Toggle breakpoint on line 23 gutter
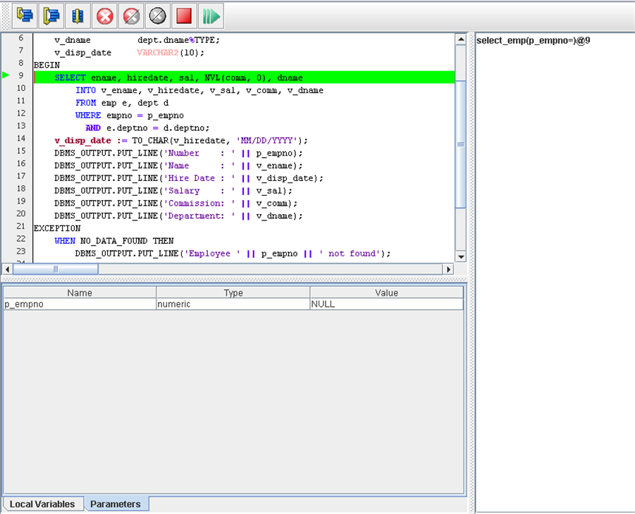The width and height of the screenshot is (635, 514). tap(20, 252)
